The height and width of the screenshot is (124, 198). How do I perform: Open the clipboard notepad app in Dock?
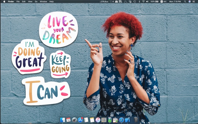coord(116,120)
